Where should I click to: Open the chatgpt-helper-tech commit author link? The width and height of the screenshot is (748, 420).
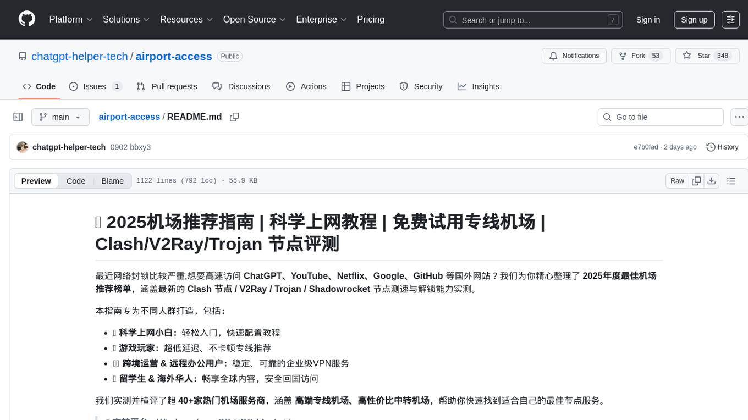tap(69, 147)
